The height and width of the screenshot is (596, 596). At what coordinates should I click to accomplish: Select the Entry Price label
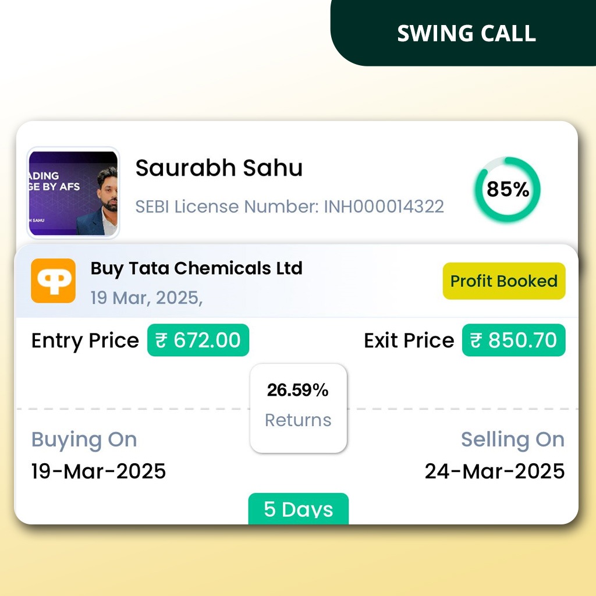point(85,340)
